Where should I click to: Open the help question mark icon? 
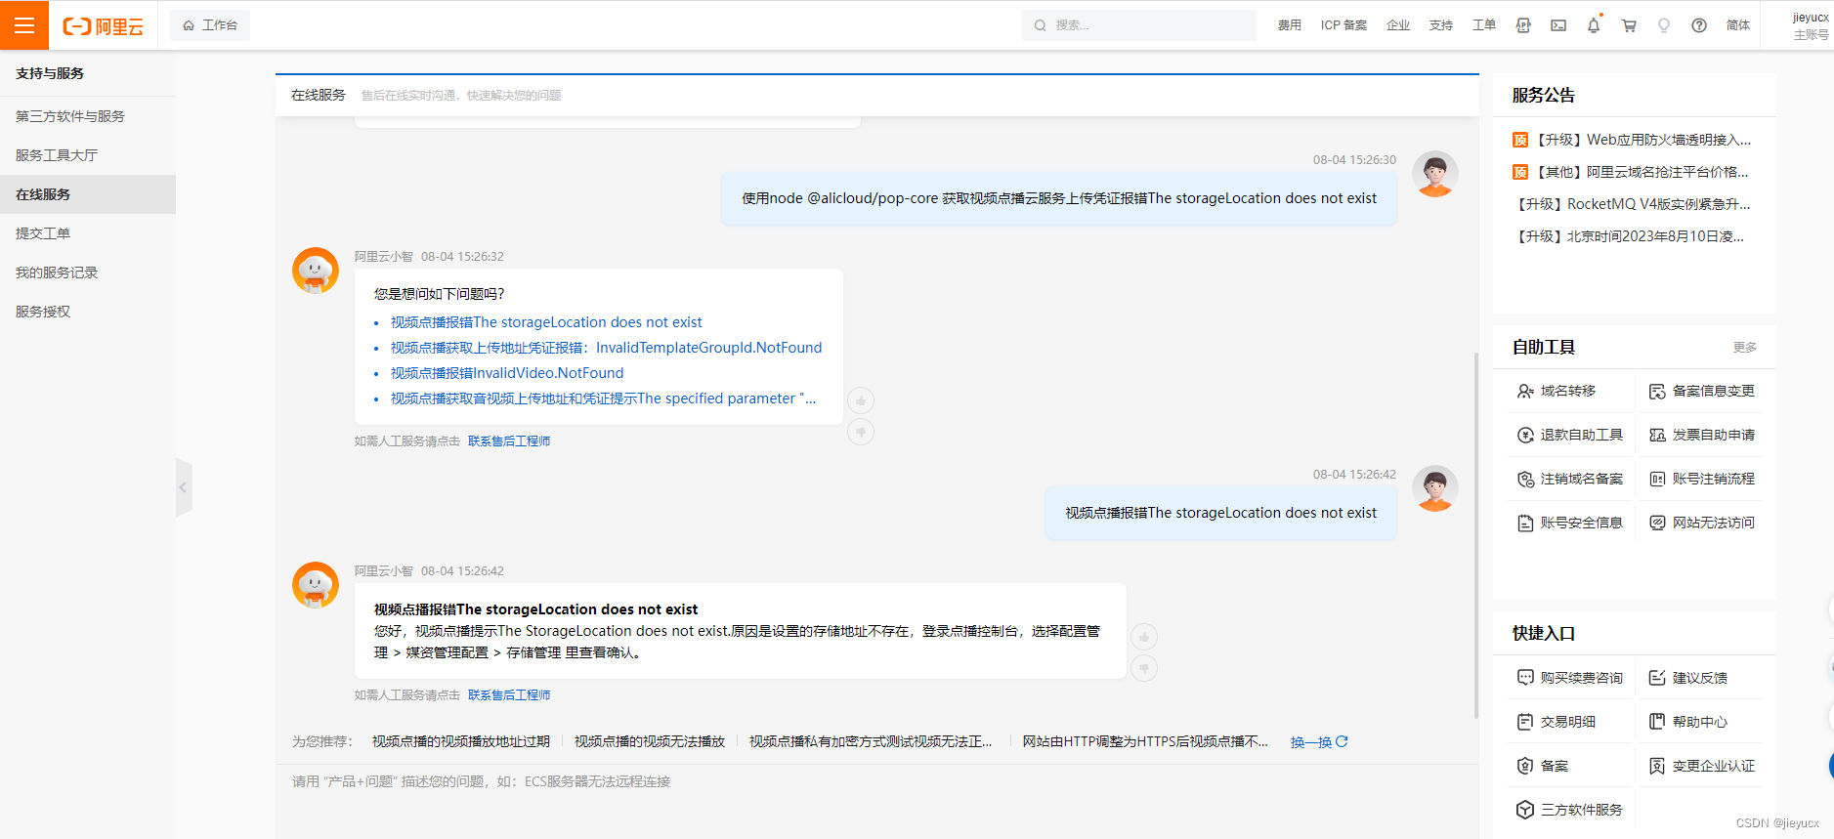1699,25
